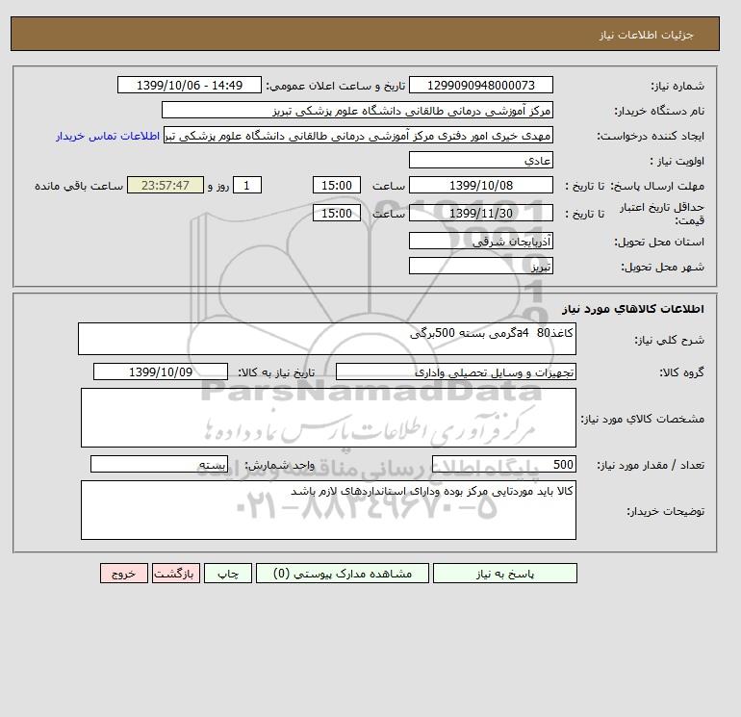Click the خروج exit button

[124, 574]
